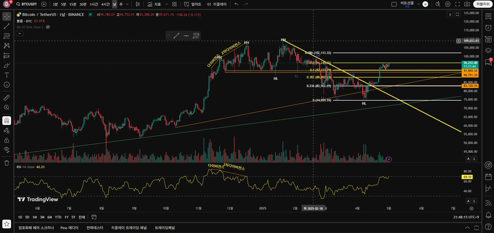Open the candlestick chart style menu
The image size is (494, 233).
(138, 4)
